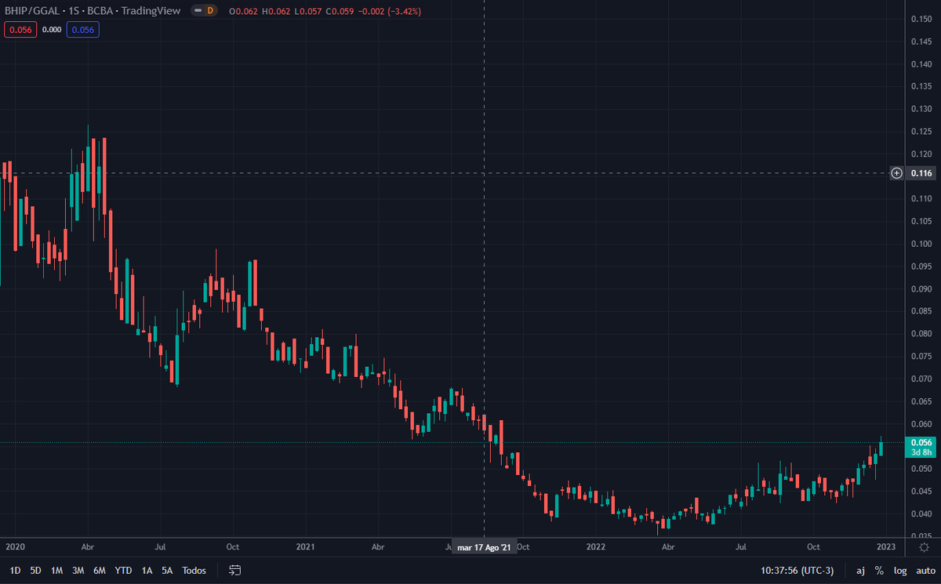This screenshot has height=584, width=941.
Task: Open the go-to-date calendar icon
Action: [234, 570]
